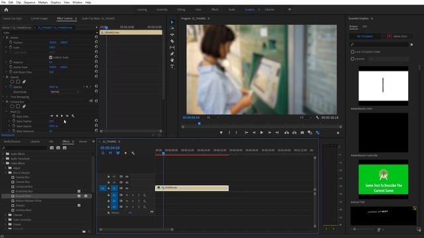Image resolution: width=424 pixels, height=238 pixels.
Task: Step forward one frame in Program Monitor
Action: (x=270, y=133)
